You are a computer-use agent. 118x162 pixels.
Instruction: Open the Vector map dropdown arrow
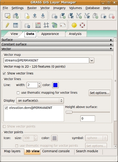click(92, 60)
